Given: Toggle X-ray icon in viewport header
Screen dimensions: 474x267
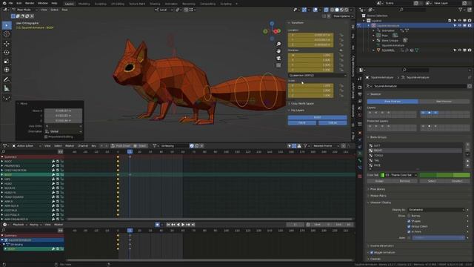Looking at the screenshot, I should tap(326, 10).
